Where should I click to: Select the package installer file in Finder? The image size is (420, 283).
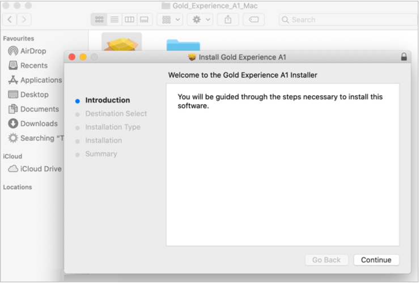tap(122, 42)
